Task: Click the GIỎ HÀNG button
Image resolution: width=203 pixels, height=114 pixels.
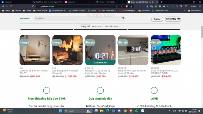Action: pos(173,19)
